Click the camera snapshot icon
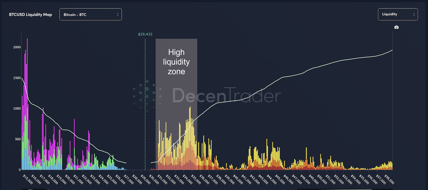Screen dimensions: 428x190 pyautogui.click(x=396, y=27)
